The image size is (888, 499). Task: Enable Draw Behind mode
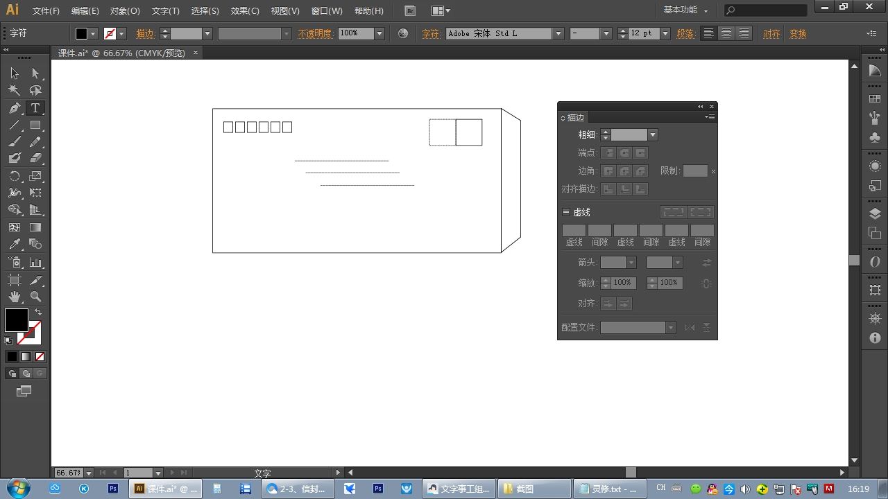[26, 374]
